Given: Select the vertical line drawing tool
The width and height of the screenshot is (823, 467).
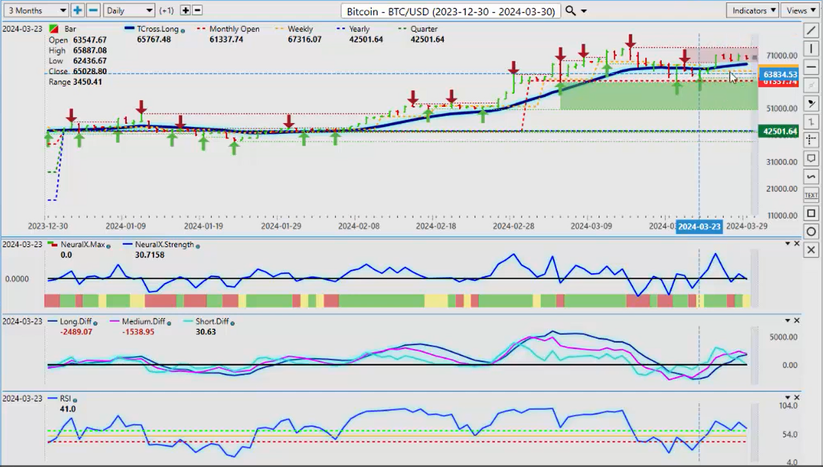Looking at the screenshot, I should pyautogui.click(x=811, y=48).
